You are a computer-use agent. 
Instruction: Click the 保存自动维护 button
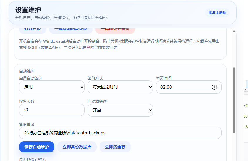(x=37, y=147)
